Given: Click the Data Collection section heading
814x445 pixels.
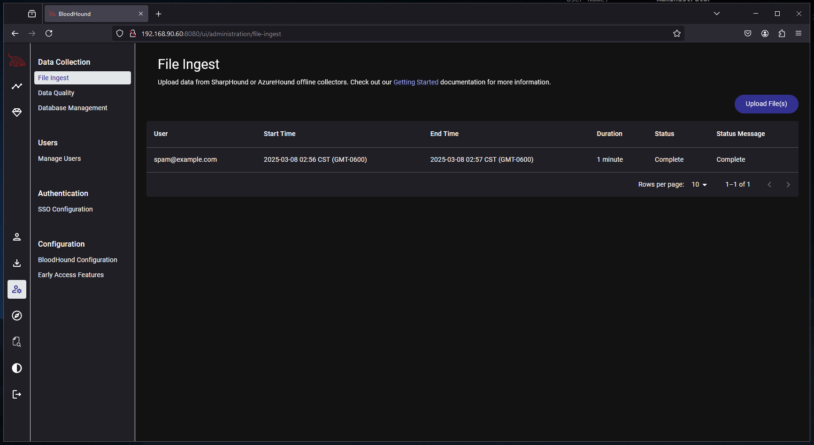Looking at the screenshot, I should click(64, 62).
